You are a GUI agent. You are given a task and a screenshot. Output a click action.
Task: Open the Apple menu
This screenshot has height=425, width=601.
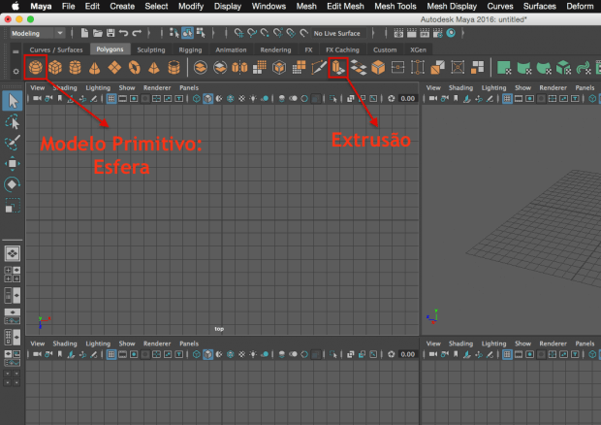click(x=16, y=6)
